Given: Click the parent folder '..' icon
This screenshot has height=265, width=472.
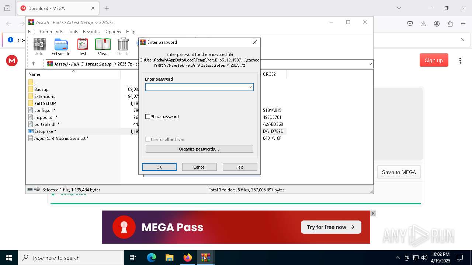Looking at the screenshot, I should (x=31, y=82).
